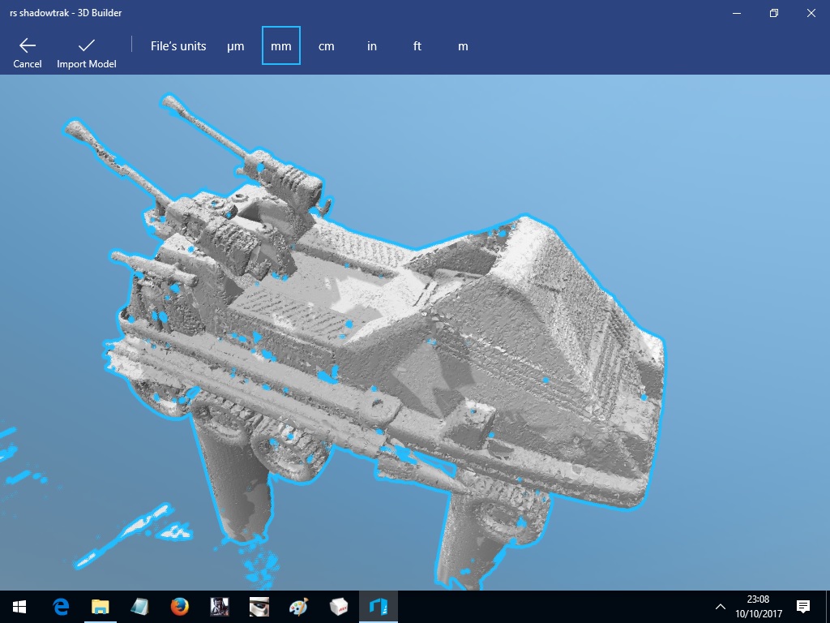
Task: Open the white cube app in the taskbar
Action: point(338,607)
